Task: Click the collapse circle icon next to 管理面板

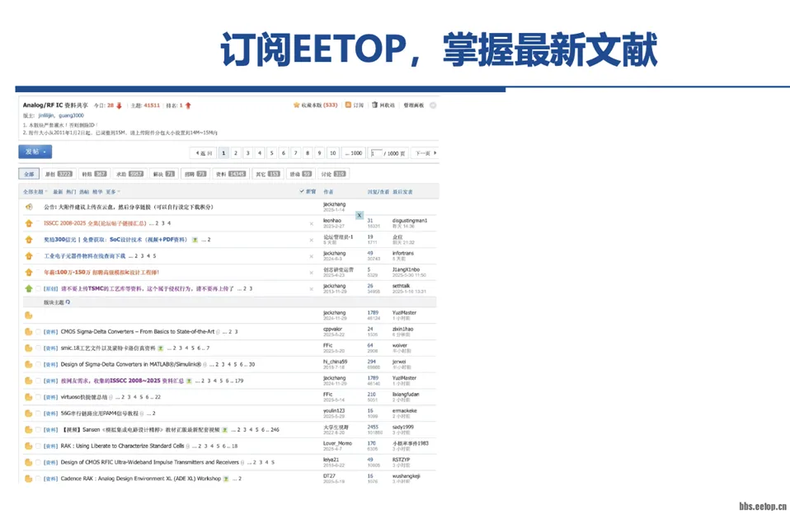Action: pos(433,105)
